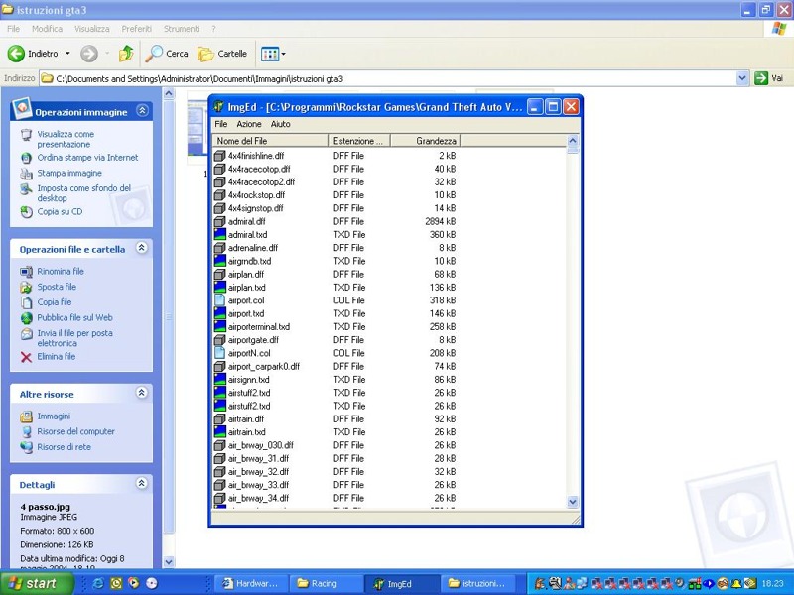Open the File menu in Explorer
The width and height of the screenshot is (794, 595).
pos(14,29)
